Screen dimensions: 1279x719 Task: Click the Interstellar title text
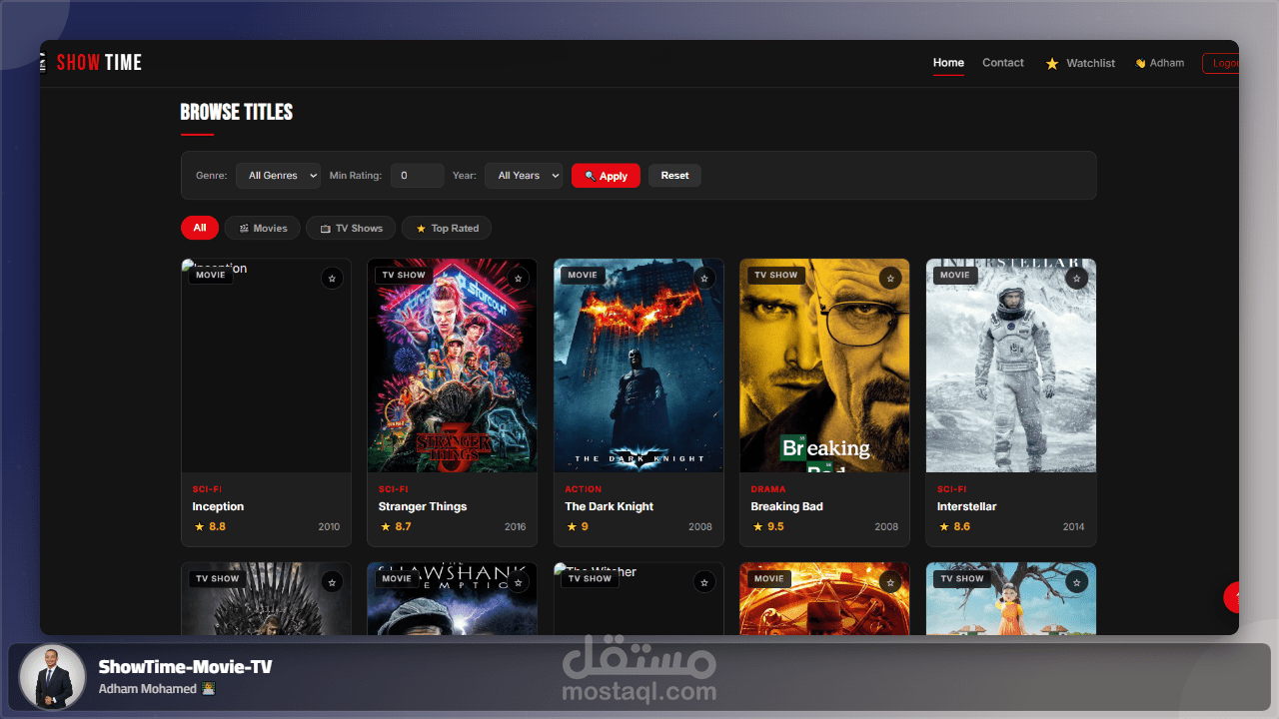[966, 506]
